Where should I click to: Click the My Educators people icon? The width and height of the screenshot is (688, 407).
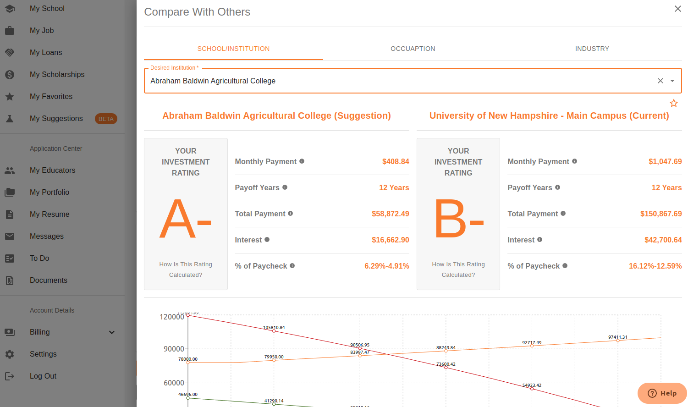click(x=10, y=170)
